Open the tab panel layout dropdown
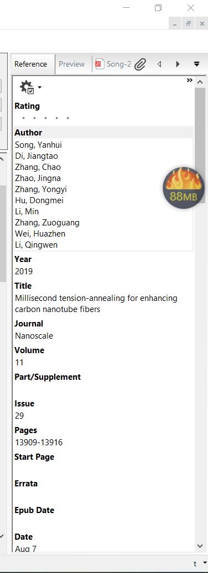 197,64
